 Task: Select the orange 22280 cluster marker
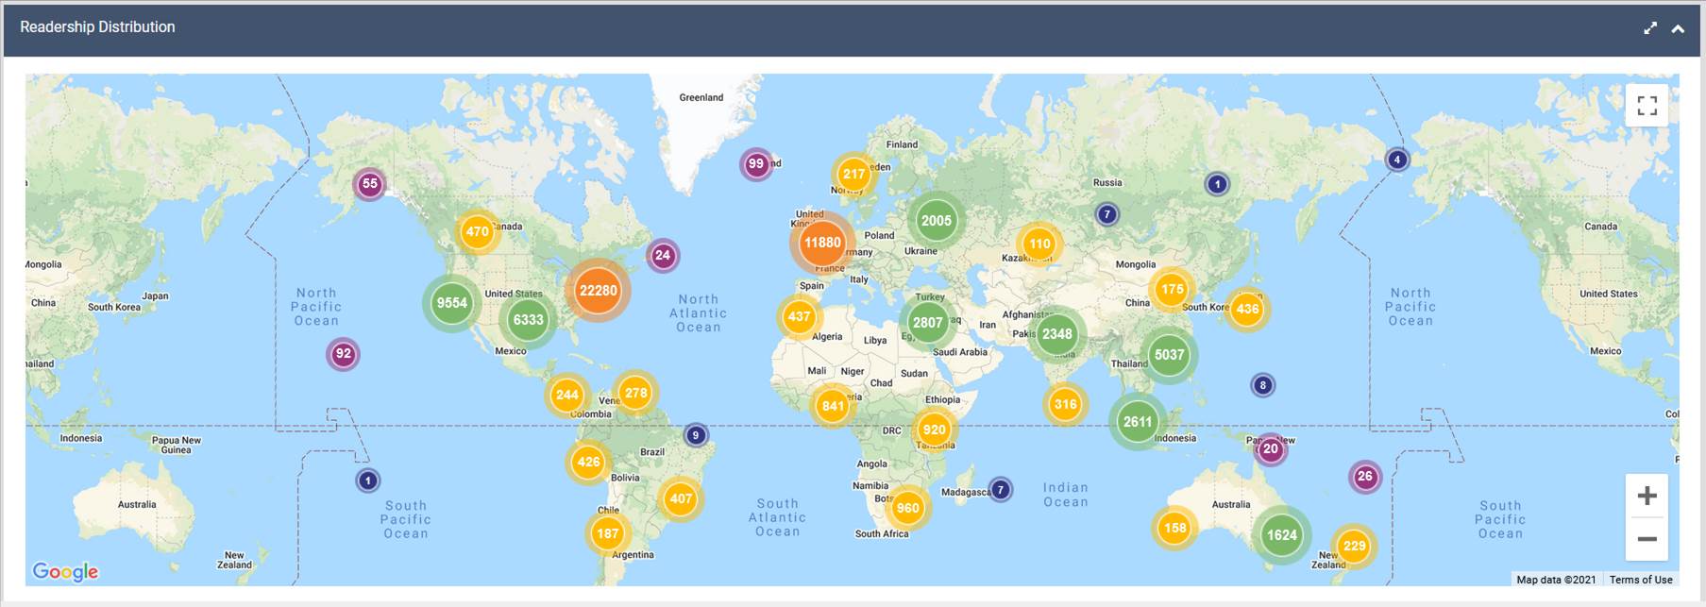(598, 291)
